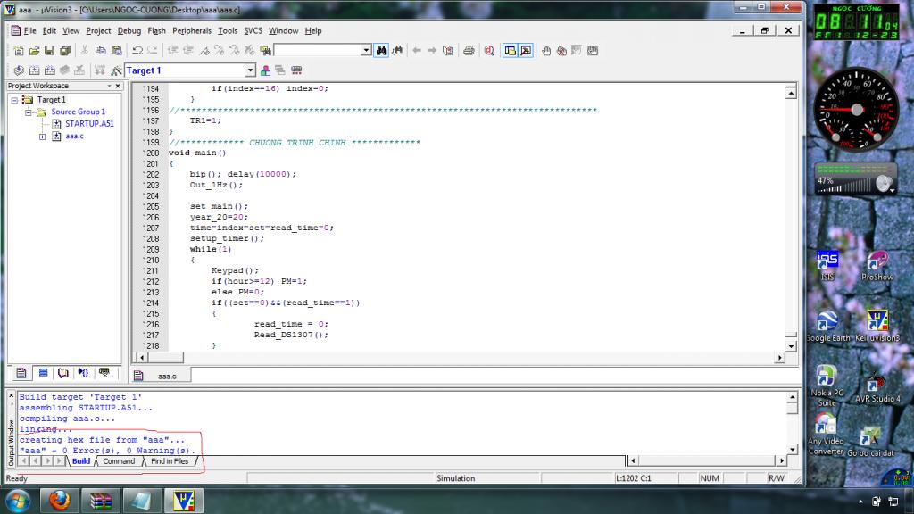914x514 pixels.
Task: Open the Project menu
Action: [x=98, y=31]
